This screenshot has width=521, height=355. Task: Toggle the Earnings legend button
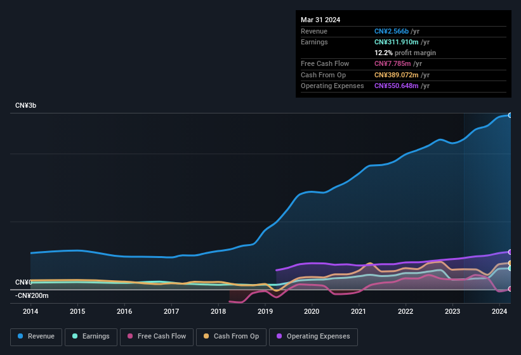[91, 337]
